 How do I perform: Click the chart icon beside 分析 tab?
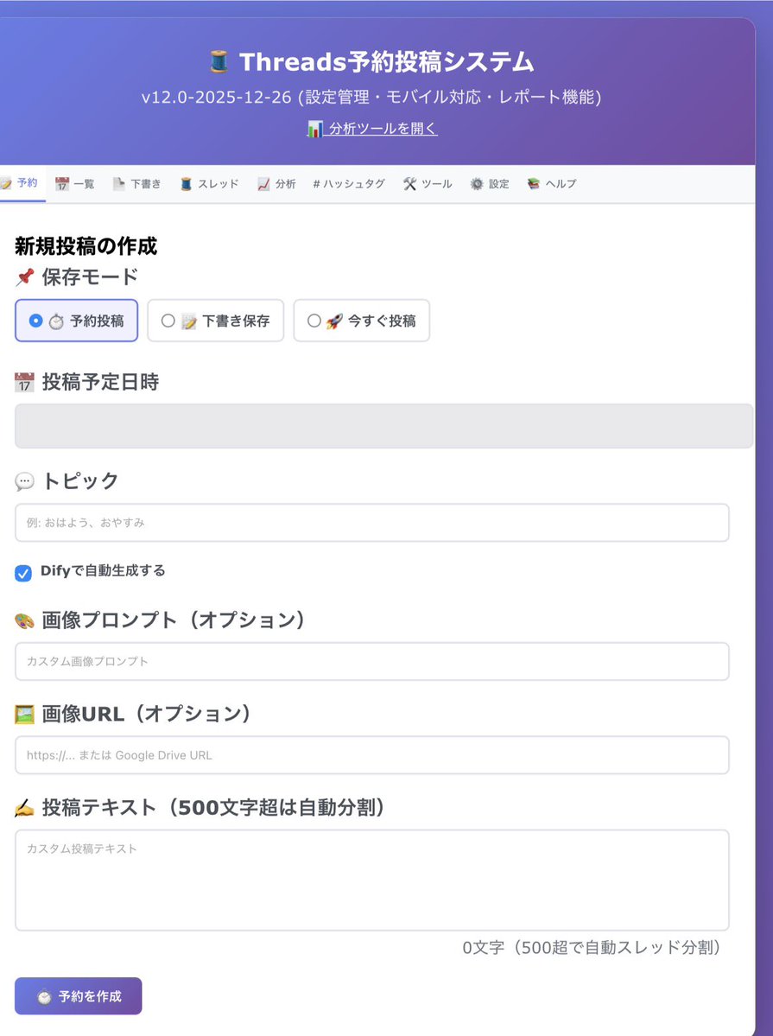click(263, 184)
